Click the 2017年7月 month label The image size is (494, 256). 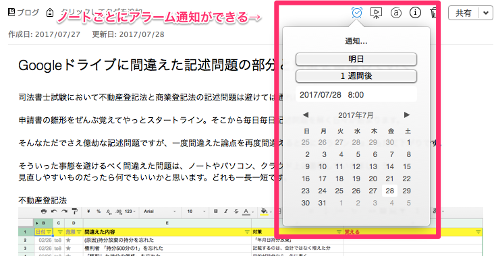coord(356,115)
